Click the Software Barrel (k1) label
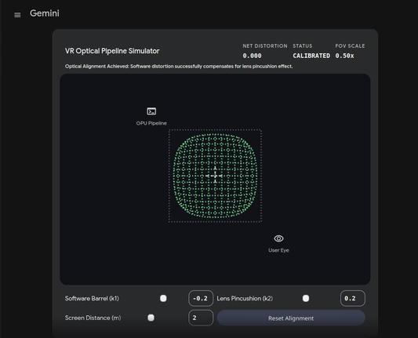 (x=92, y=298)
